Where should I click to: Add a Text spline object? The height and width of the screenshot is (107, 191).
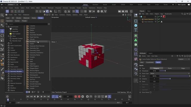pyautogui.click(x=136, y=30)
